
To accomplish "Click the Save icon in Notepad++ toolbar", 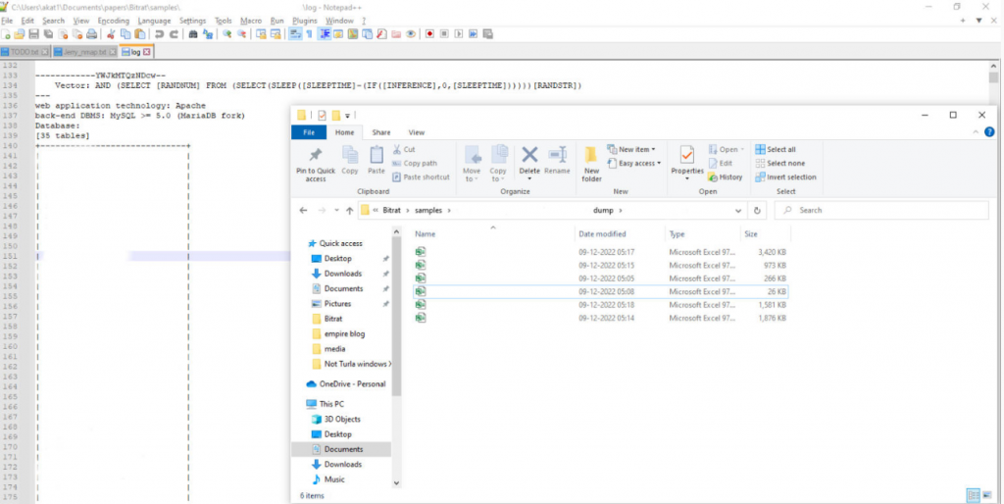I will tap(34, 34).
